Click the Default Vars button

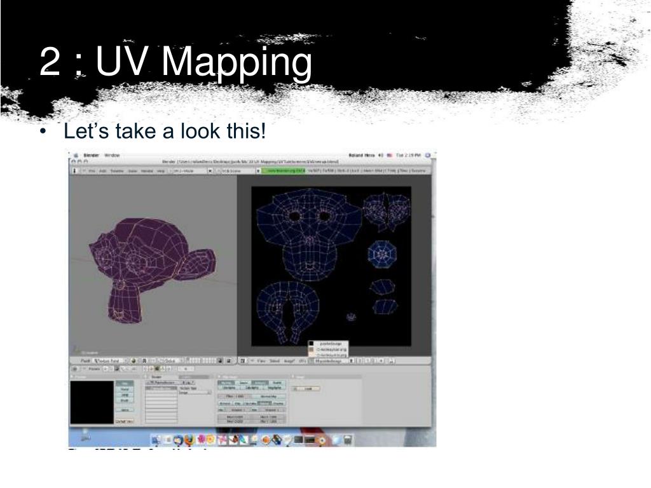(124, 422)
